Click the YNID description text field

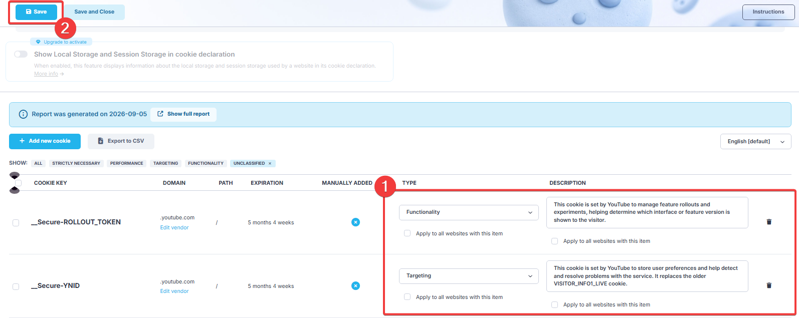tap(647, 276)
